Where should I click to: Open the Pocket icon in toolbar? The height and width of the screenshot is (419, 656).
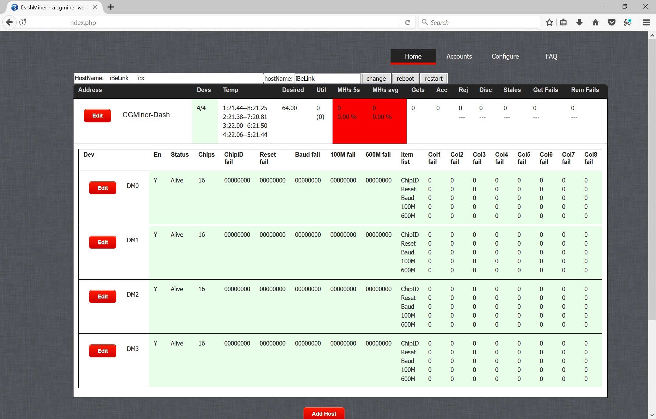(x=612, y=22)
